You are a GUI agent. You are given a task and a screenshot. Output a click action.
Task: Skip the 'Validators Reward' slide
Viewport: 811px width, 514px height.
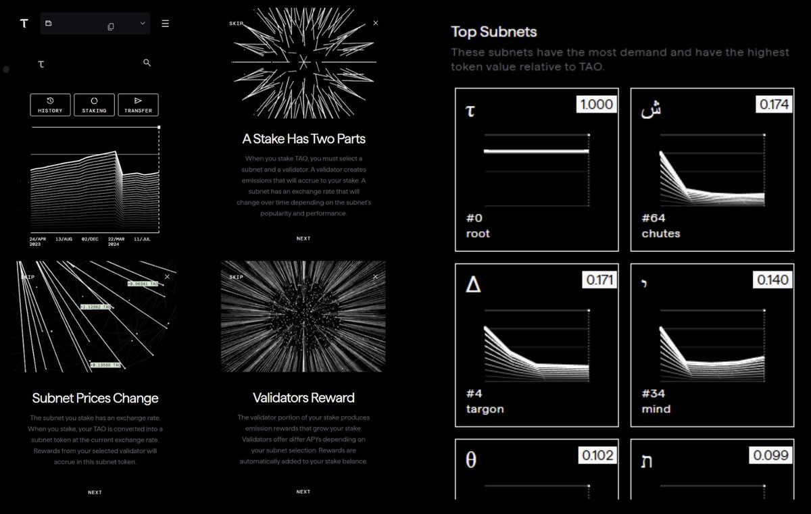[236, 277]
